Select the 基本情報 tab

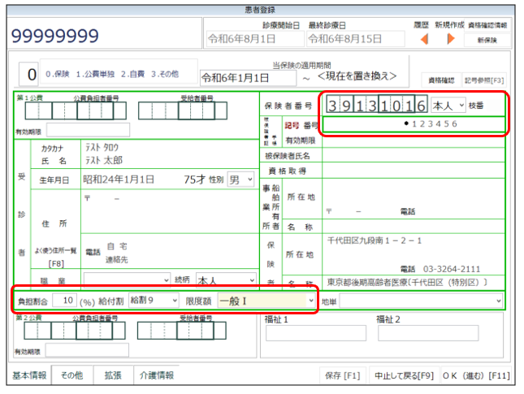coord(29,375)
